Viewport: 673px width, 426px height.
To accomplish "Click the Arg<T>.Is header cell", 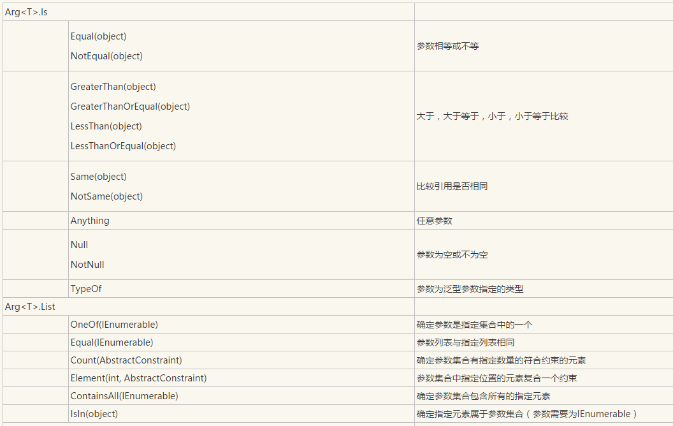I will (x=26, y=12).
